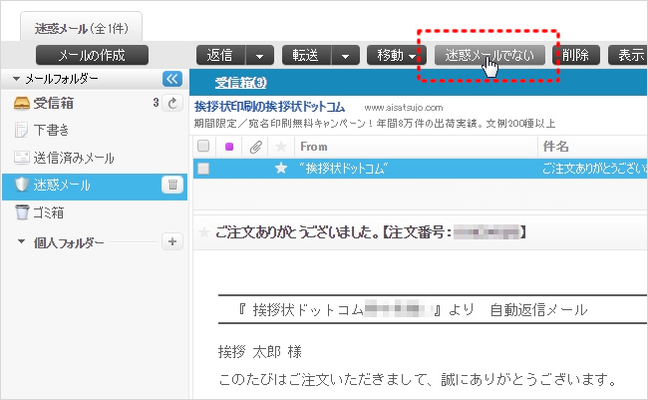The width and height of the screenshot is (648, 400).
Task: Click the ゴミ箱 bin icon
Action: pos(22,212)
